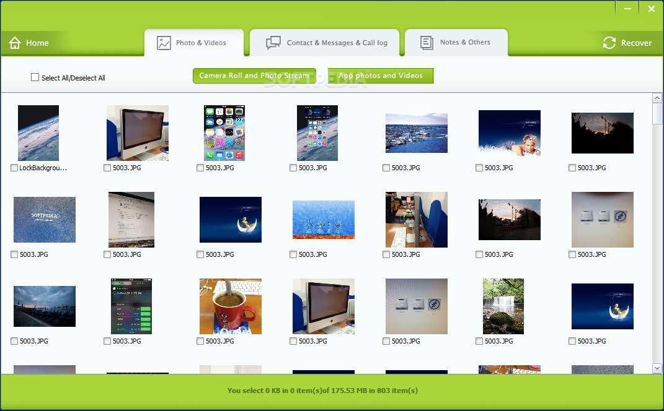Image resolution: width=664 pixels, height=411 pixels.
Task: Minimize the application window
Action: [x=627, y=9]
